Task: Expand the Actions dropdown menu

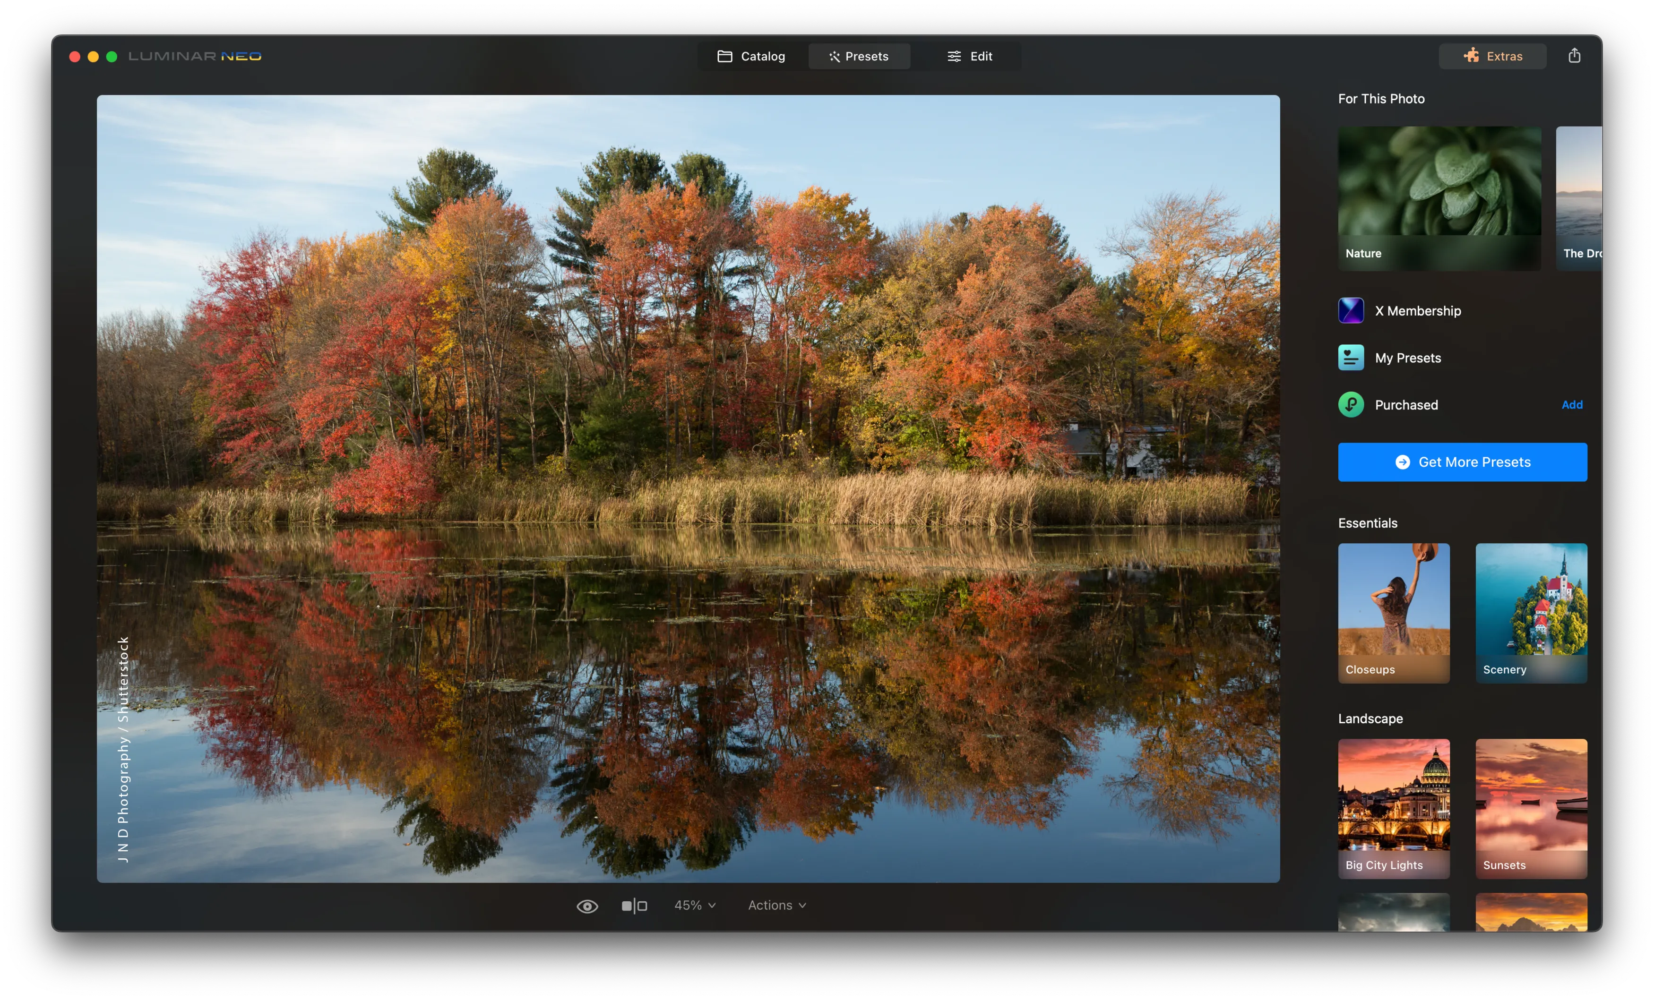Action: 776,906
